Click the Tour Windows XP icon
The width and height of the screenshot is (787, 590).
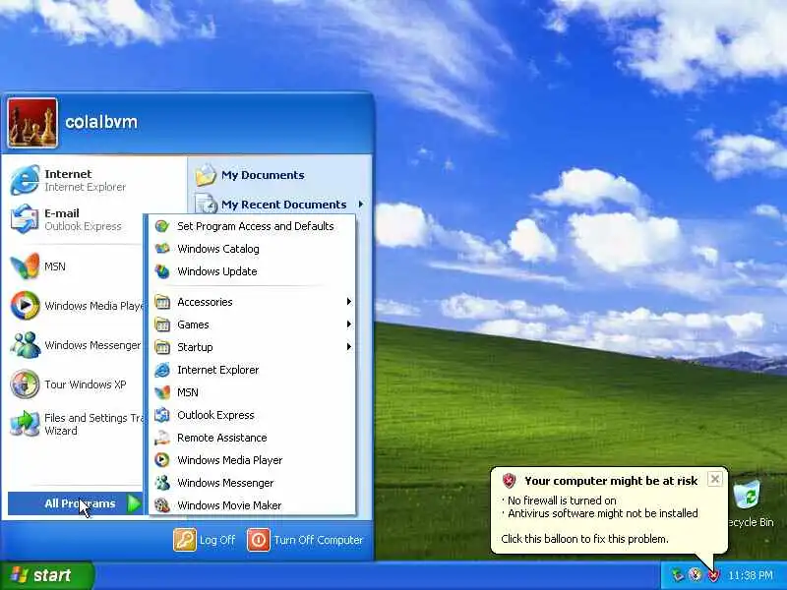pos(25,384)
